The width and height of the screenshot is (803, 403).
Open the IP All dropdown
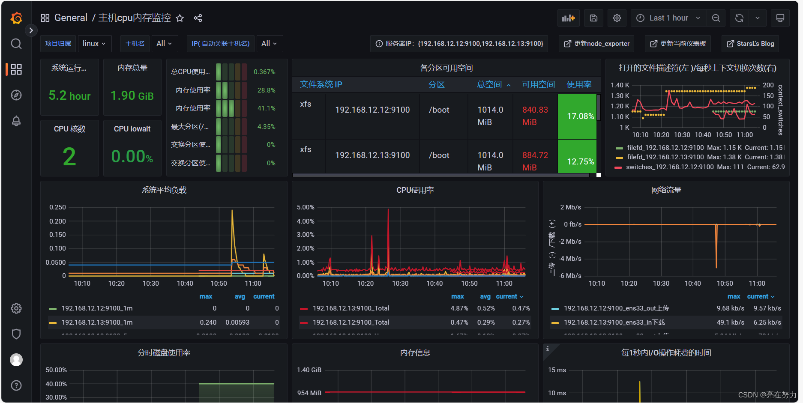(x=270, y=44)
